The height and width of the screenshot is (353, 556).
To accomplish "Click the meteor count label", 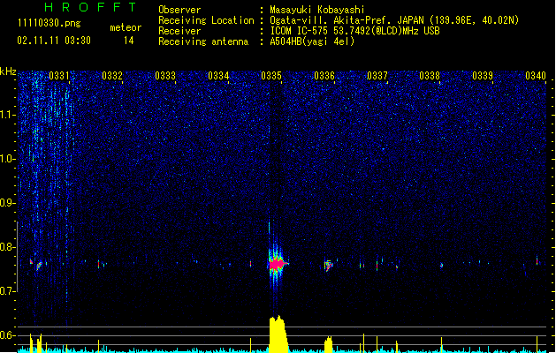I will tap(126, 27).
